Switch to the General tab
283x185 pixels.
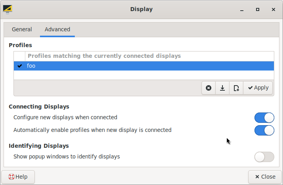tap(22, 29)
